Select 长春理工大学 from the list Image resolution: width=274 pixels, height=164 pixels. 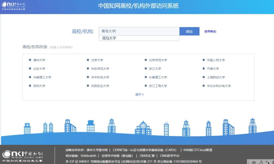tap(158, 77)
